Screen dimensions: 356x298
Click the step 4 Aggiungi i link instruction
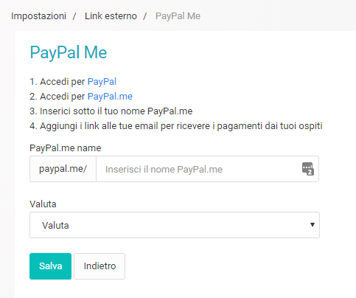[x=176, y=126]
